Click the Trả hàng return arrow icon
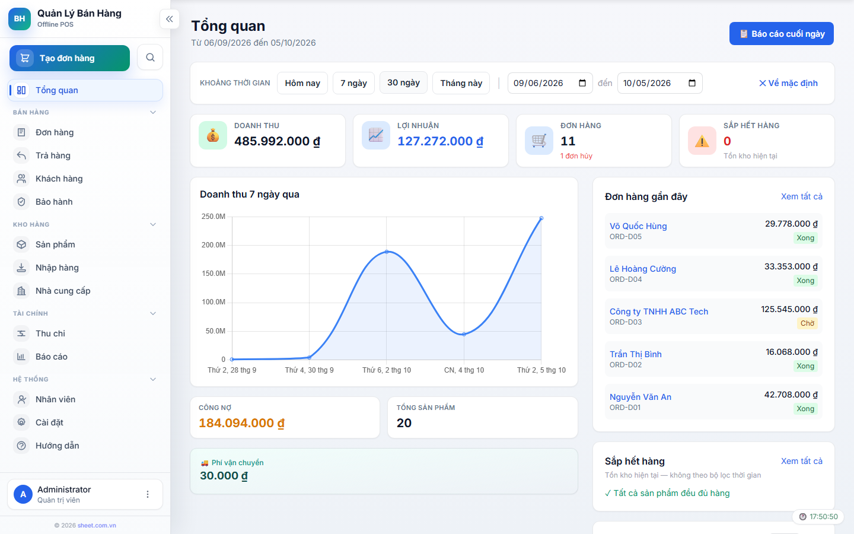Viewport: 854px width, 534px height. click(21, 155)
